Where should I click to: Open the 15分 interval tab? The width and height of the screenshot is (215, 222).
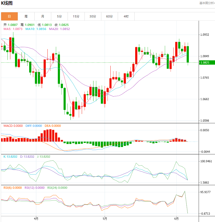[x=76, y=16]
